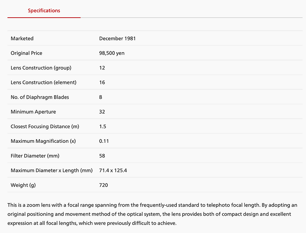
Task: Select the 71.4 x 125.4 dimension value
Action: tap(113, 170)
